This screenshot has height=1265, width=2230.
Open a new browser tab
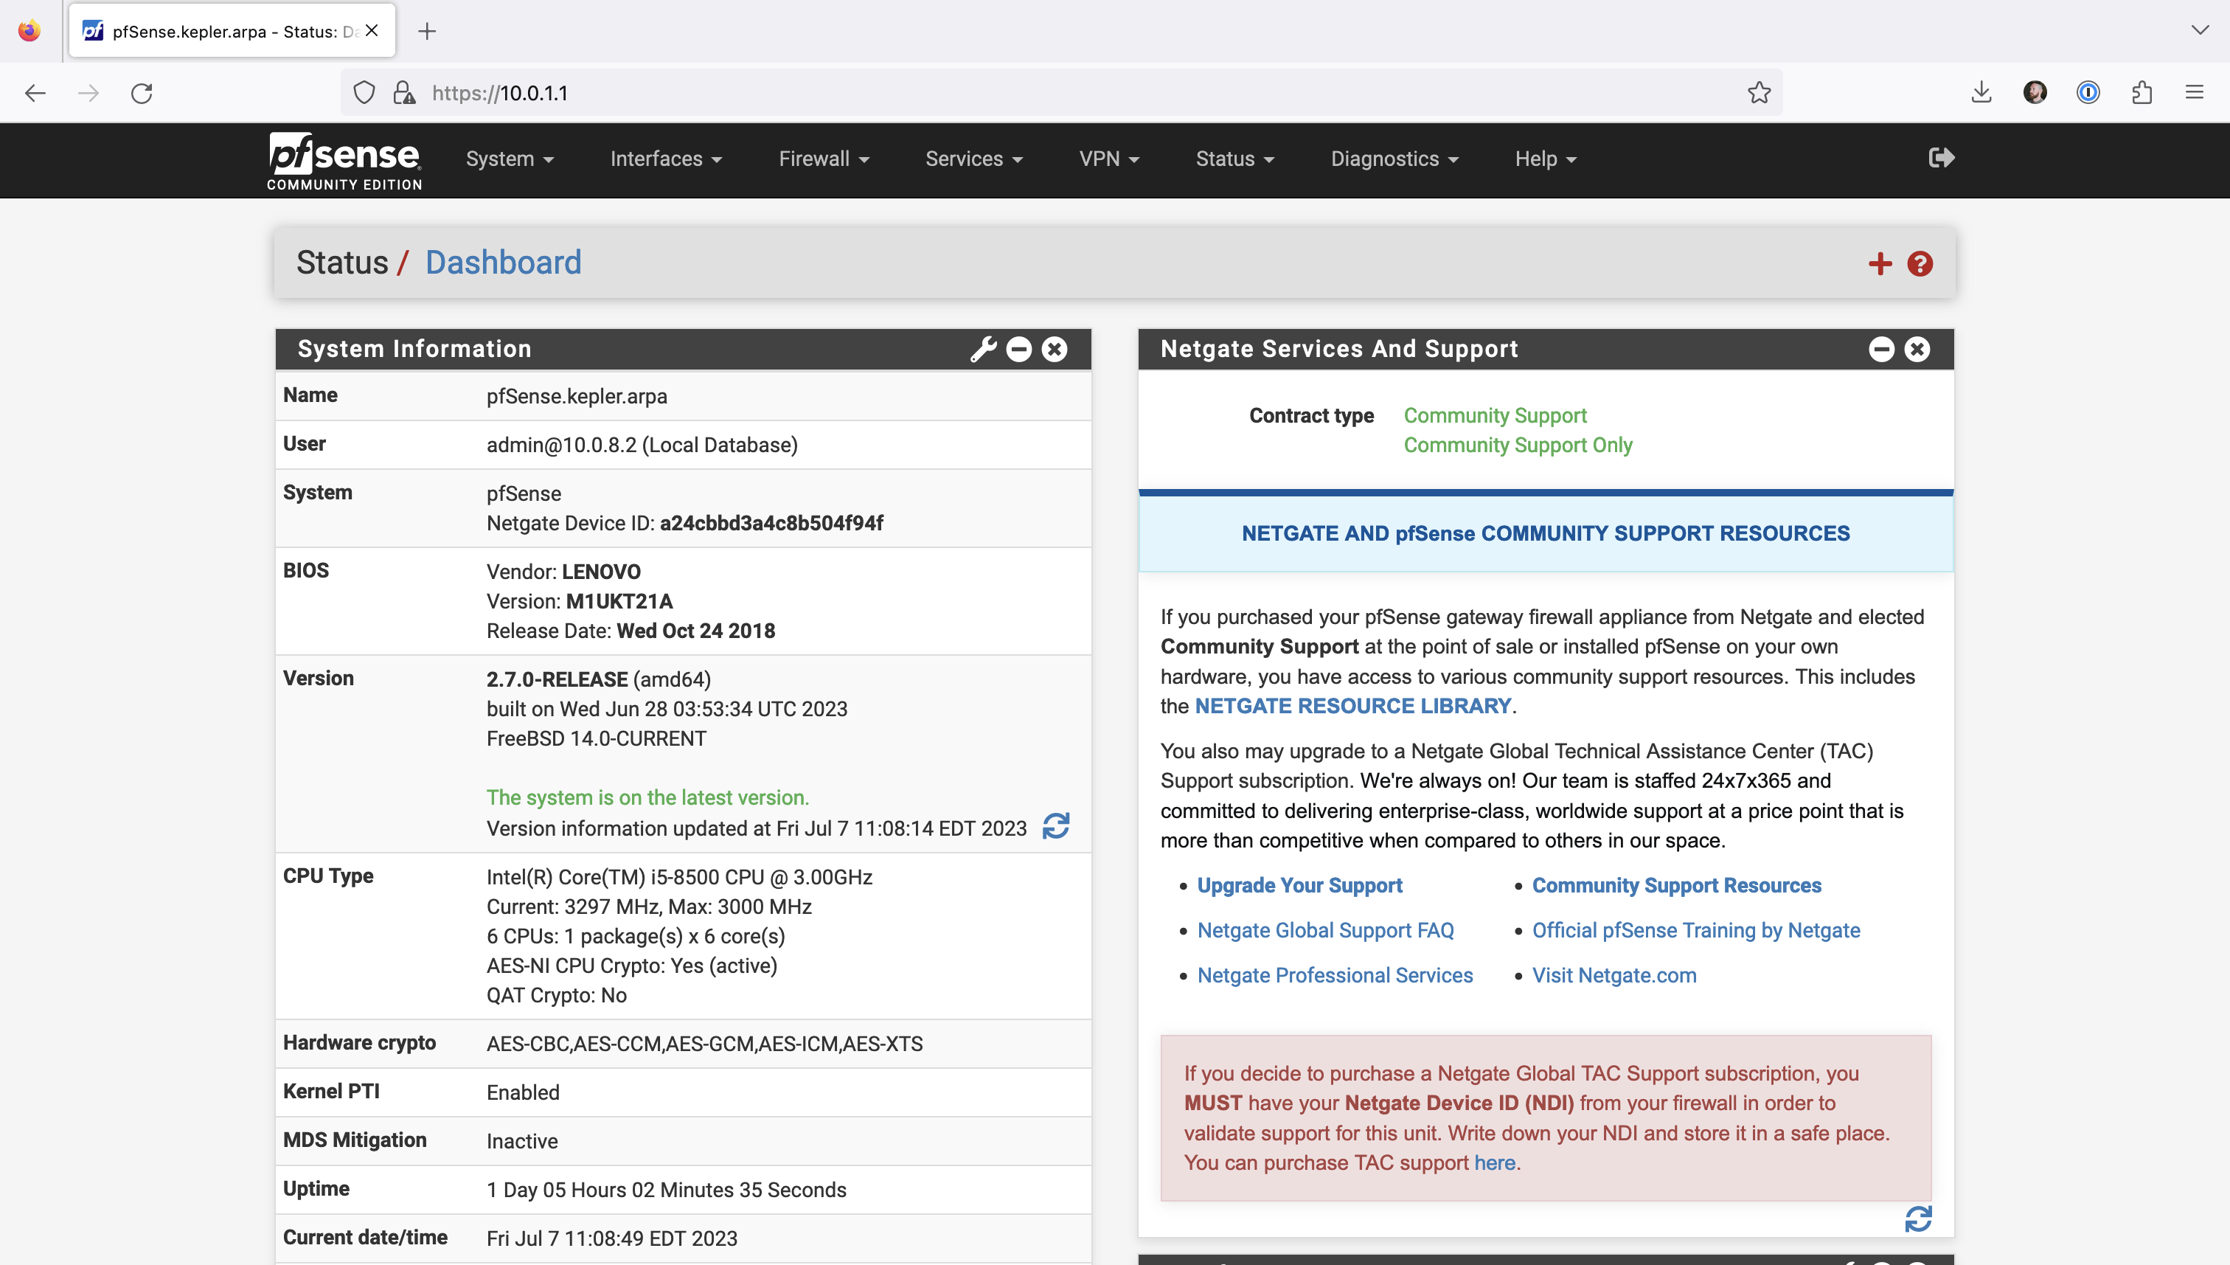tap(426, 31)
